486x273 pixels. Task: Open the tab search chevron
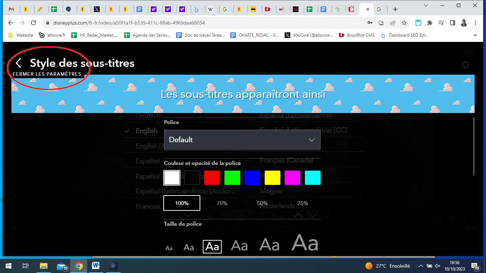click(x=426, y=5)
